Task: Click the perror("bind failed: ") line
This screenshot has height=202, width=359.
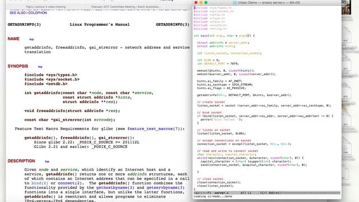Action: point(221,120)
